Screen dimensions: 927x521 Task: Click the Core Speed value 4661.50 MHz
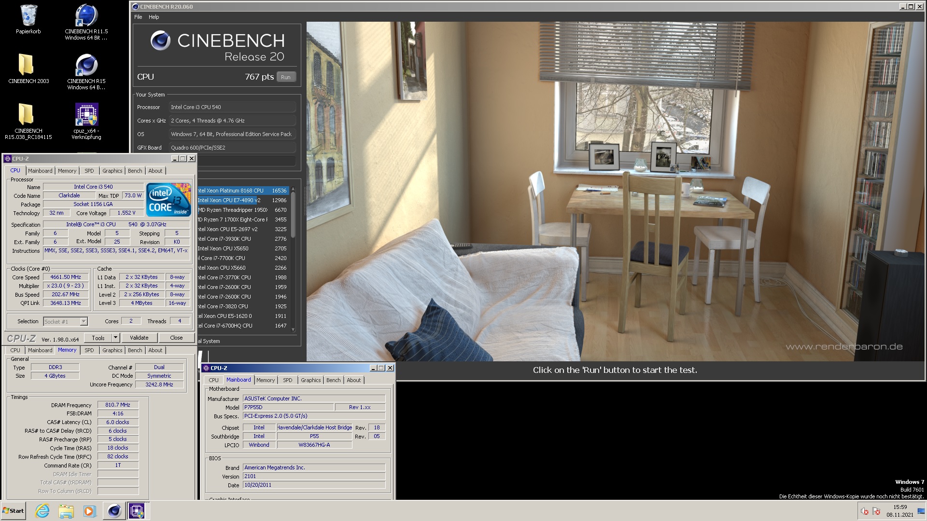pos(66,277)
